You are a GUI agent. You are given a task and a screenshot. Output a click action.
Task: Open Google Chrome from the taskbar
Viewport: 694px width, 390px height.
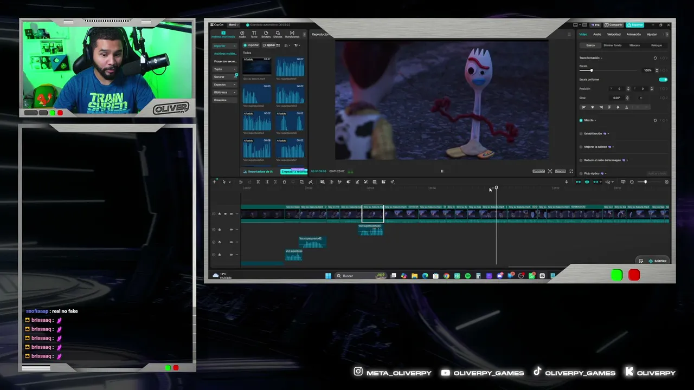[446, 276]
